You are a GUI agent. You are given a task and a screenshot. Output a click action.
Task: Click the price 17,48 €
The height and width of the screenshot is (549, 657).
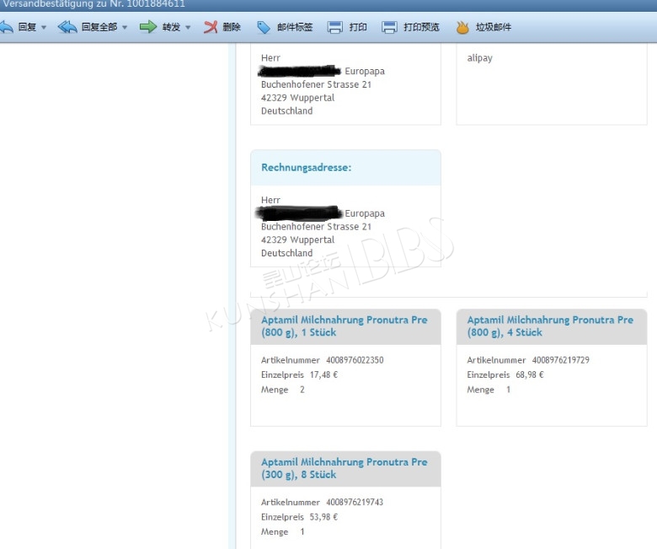[324, 374]
